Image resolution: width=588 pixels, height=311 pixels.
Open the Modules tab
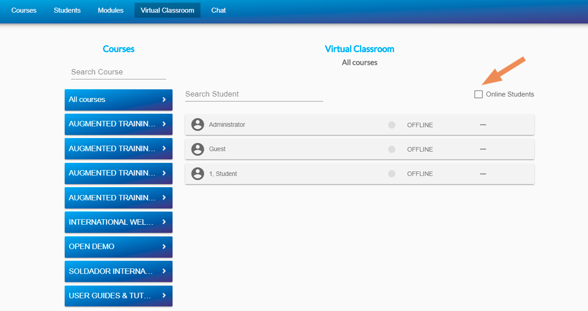[x=110, y=10]
